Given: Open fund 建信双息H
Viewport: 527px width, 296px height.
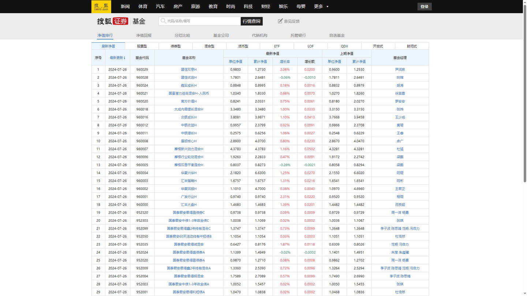Looking at the screenshot, I should coord(189,69).
